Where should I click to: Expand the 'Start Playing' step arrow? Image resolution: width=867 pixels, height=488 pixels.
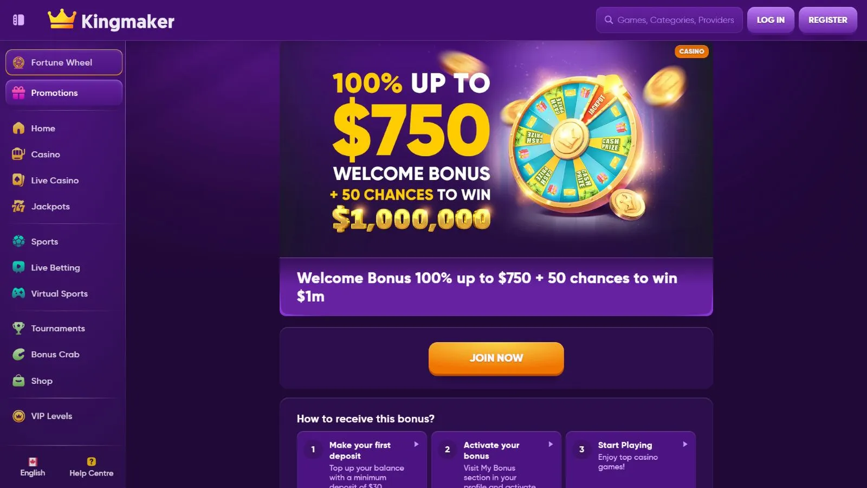[685, 444]
